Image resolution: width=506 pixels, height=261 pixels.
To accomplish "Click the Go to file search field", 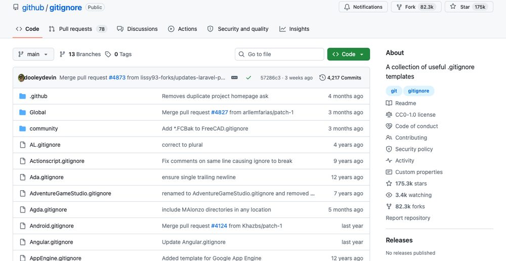I will point(279,54).
